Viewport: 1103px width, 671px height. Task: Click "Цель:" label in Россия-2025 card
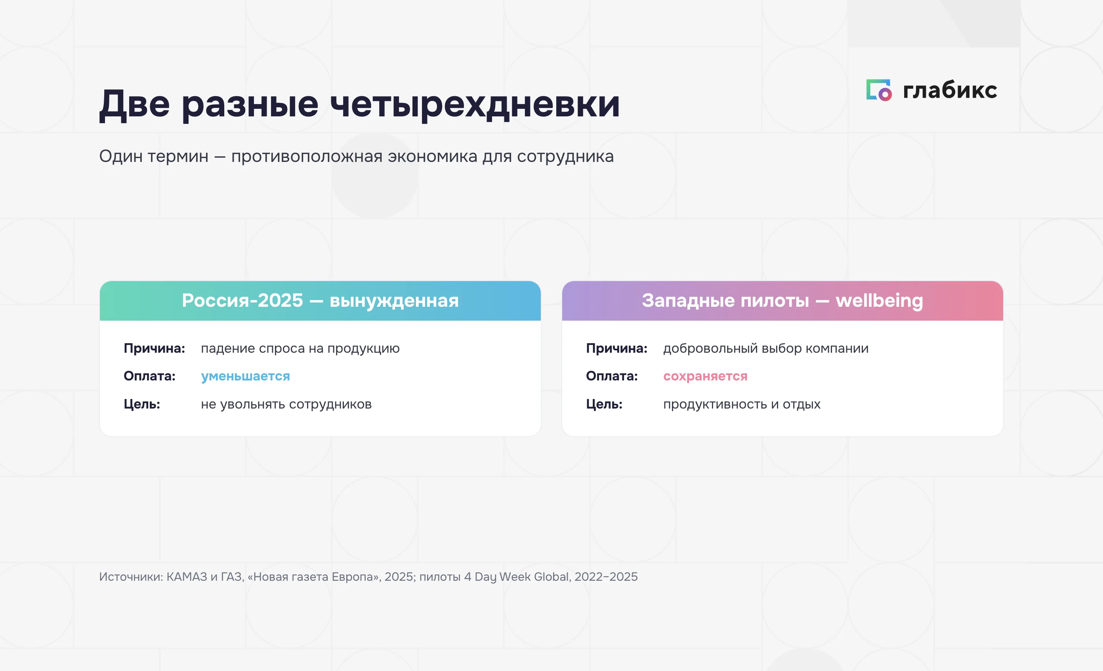pyautogui.click(x=142, y=405)
